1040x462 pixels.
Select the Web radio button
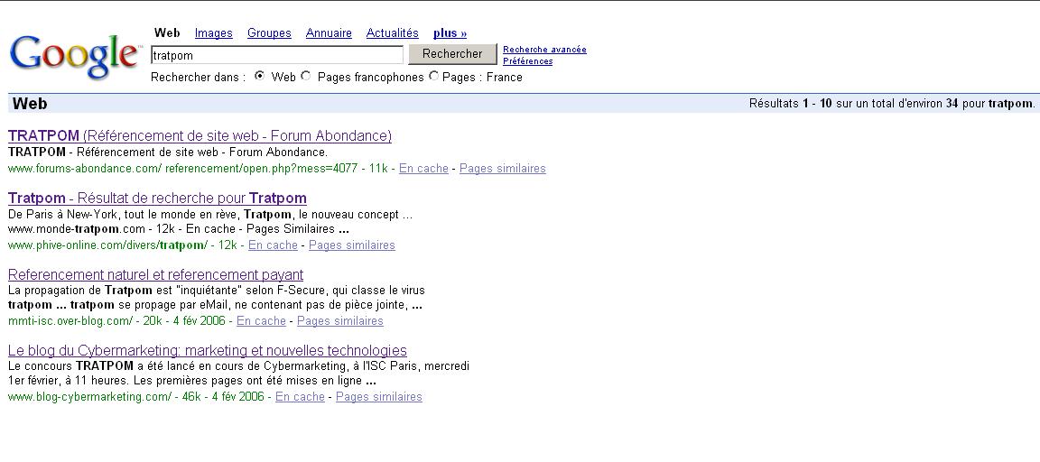pos(260,76)
